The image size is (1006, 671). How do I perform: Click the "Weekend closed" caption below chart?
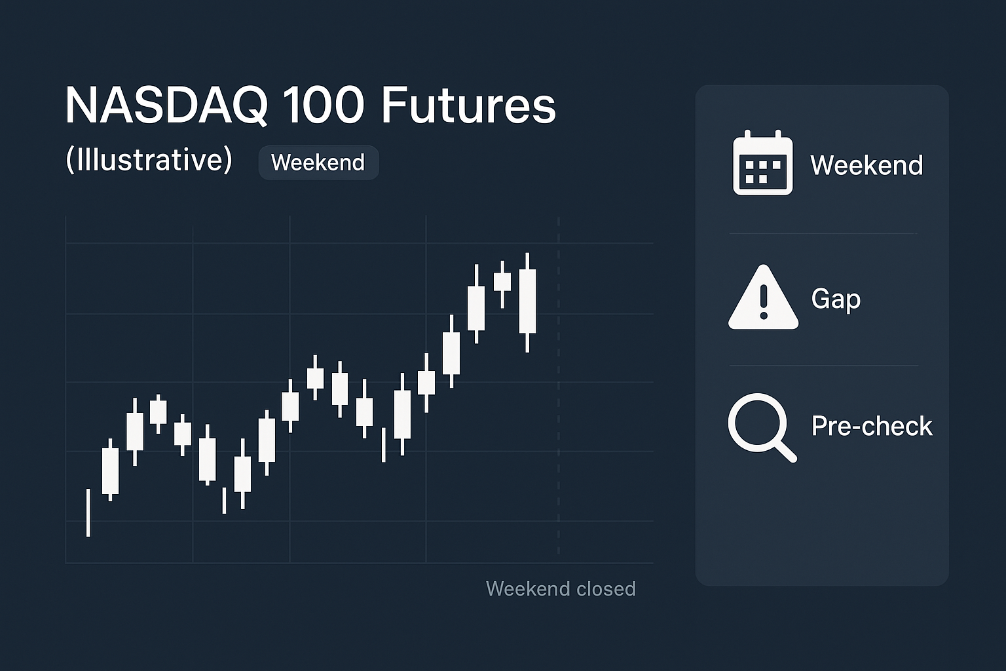[x=561, y=588]
